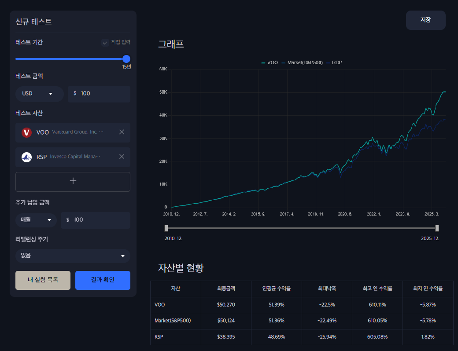The width and height of the screenshot is (458, 351).
Task: Remove RSP asset with its X icon
Action: [122, 157]
